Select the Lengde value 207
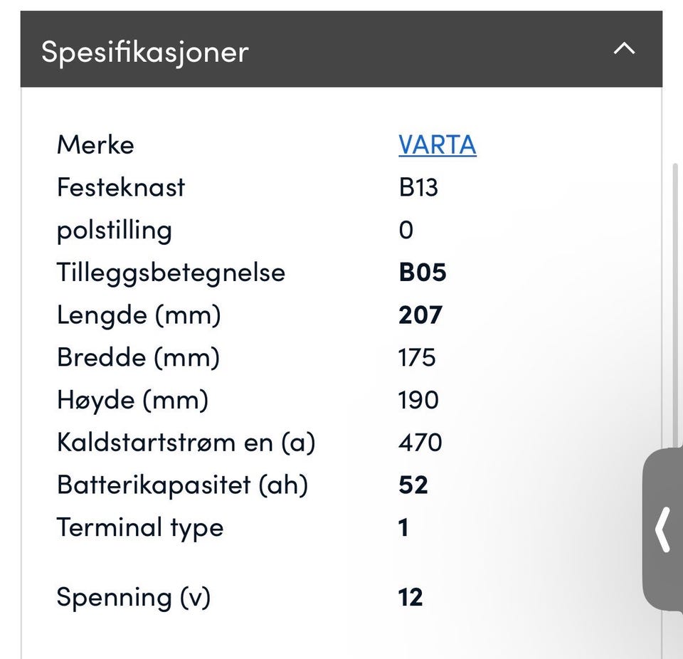The height and width of the screenshot is (659, 683). click(x=420, y=315)
